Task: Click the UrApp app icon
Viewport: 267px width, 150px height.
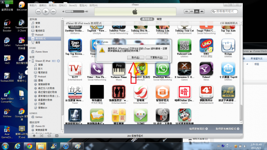Action: 228,45
